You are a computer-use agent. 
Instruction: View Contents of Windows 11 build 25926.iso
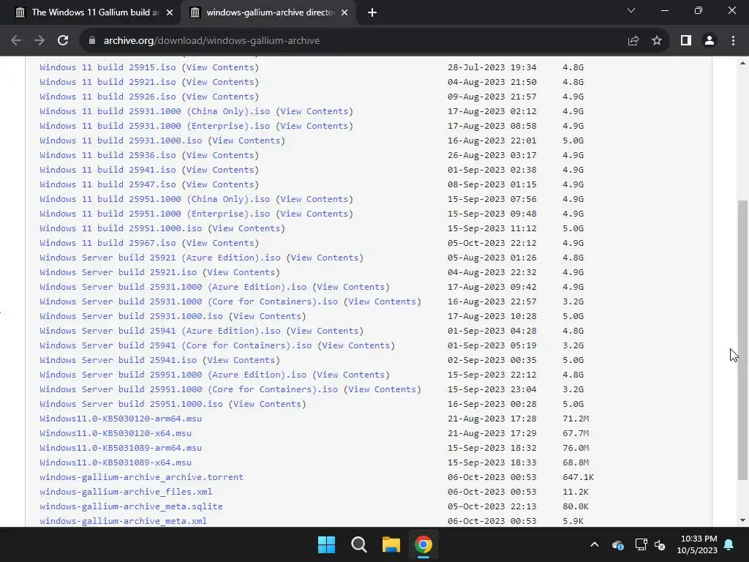pyautogui.click(x=219, y=97)
